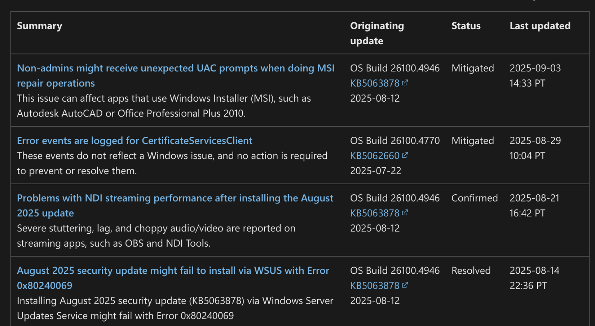Click external-link icon beside KB5062660
The image size is (595, 326).
pos(406,155)
